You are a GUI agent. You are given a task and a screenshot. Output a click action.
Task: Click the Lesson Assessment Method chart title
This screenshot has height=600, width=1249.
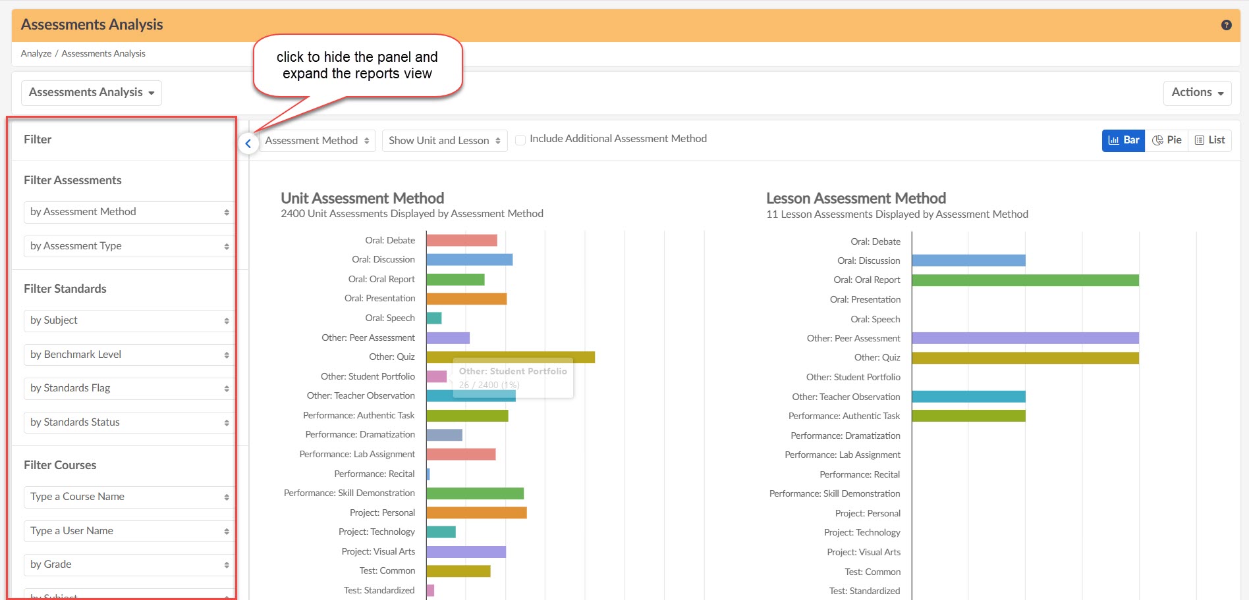tap(856, 198)
